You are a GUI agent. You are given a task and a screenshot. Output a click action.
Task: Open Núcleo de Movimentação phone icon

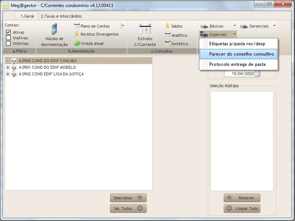tap(54, 29)
